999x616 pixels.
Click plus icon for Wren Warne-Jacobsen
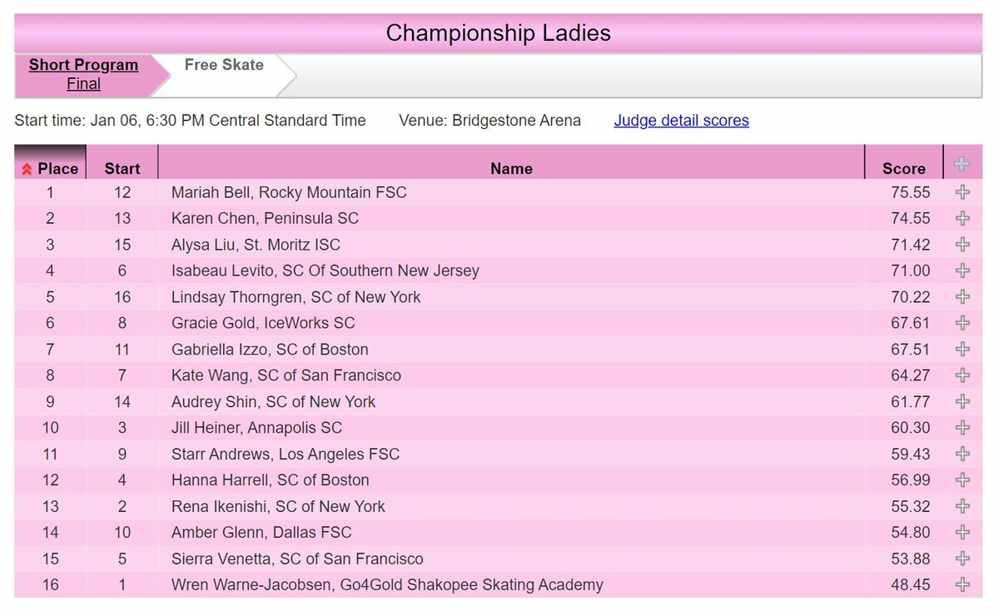click(x=962, y=584)
